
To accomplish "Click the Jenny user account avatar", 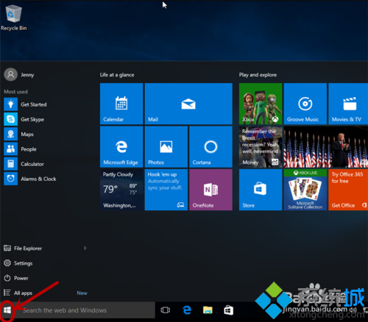I will click(x=10, y=74).
